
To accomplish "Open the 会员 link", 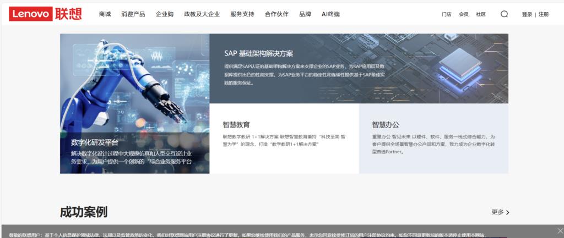I will 464,14.
